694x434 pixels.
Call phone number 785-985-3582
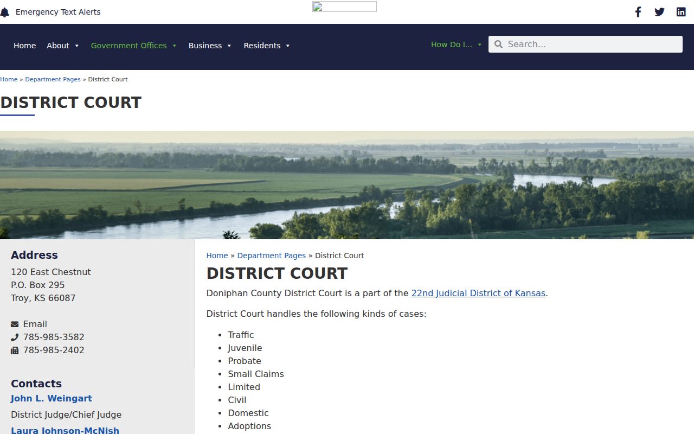(x=54, y=337)
